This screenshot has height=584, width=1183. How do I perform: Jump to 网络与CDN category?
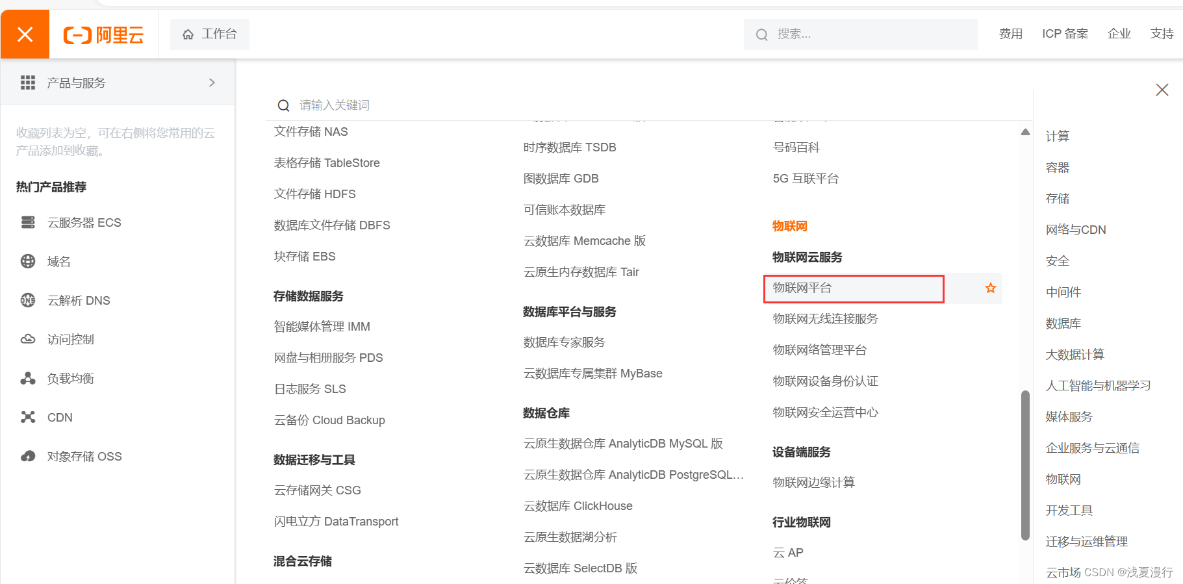click(1076, 229)
